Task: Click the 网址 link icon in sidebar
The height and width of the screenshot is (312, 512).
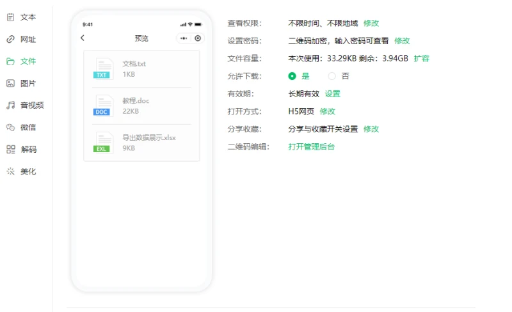Action: click(10, 40)
